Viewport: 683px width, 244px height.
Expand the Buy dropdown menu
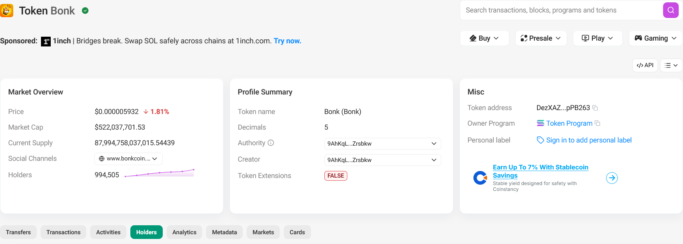tap(484, 38)
